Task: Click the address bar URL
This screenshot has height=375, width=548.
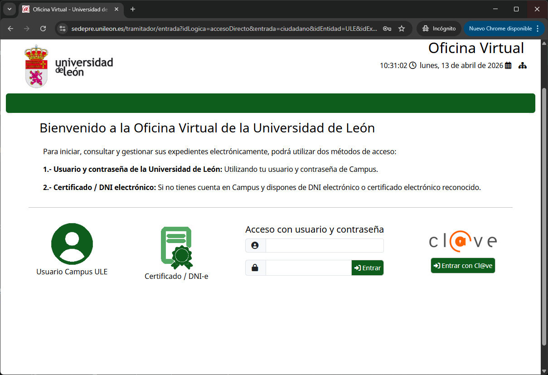Action: tap(224, 29)
